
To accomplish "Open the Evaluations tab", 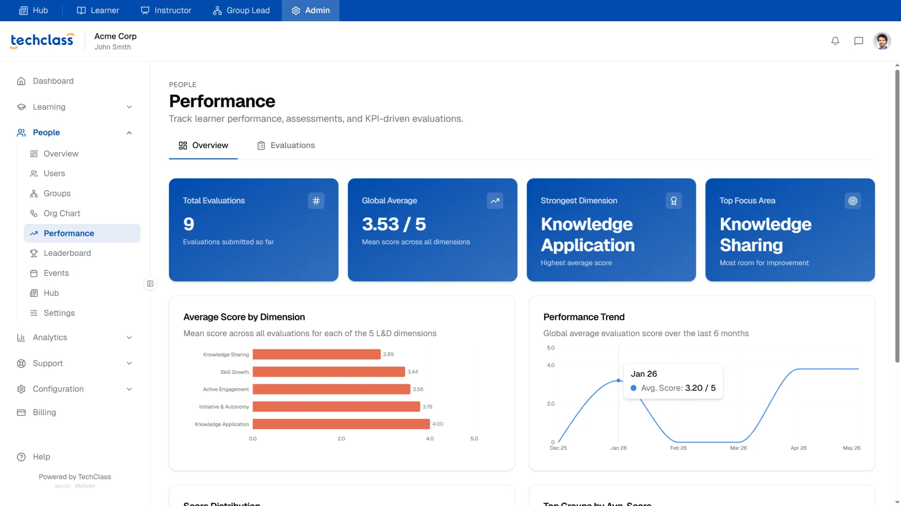I will click(286, 145).
